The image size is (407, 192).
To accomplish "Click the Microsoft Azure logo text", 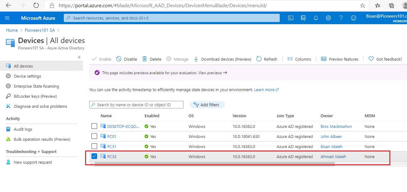I will pyautogui.click(x=38, y=18).
